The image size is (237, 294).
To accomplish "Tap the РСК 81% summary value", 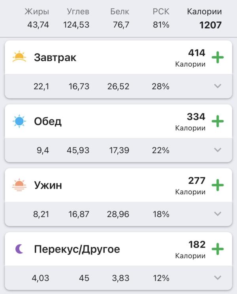I will [161, 25].
